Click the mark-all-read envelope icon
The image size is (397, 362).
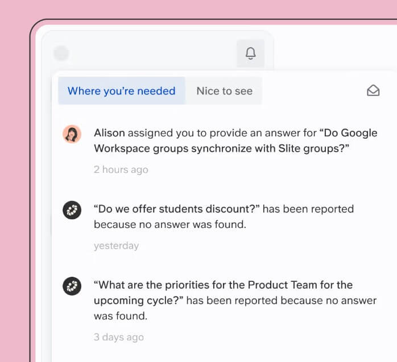click(373, 90)
